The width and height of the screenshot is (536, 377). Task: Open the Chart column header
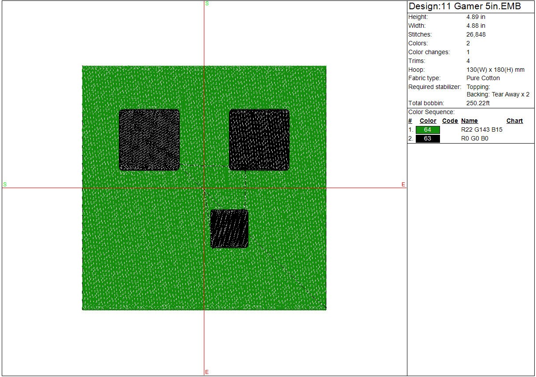point(514,121)
